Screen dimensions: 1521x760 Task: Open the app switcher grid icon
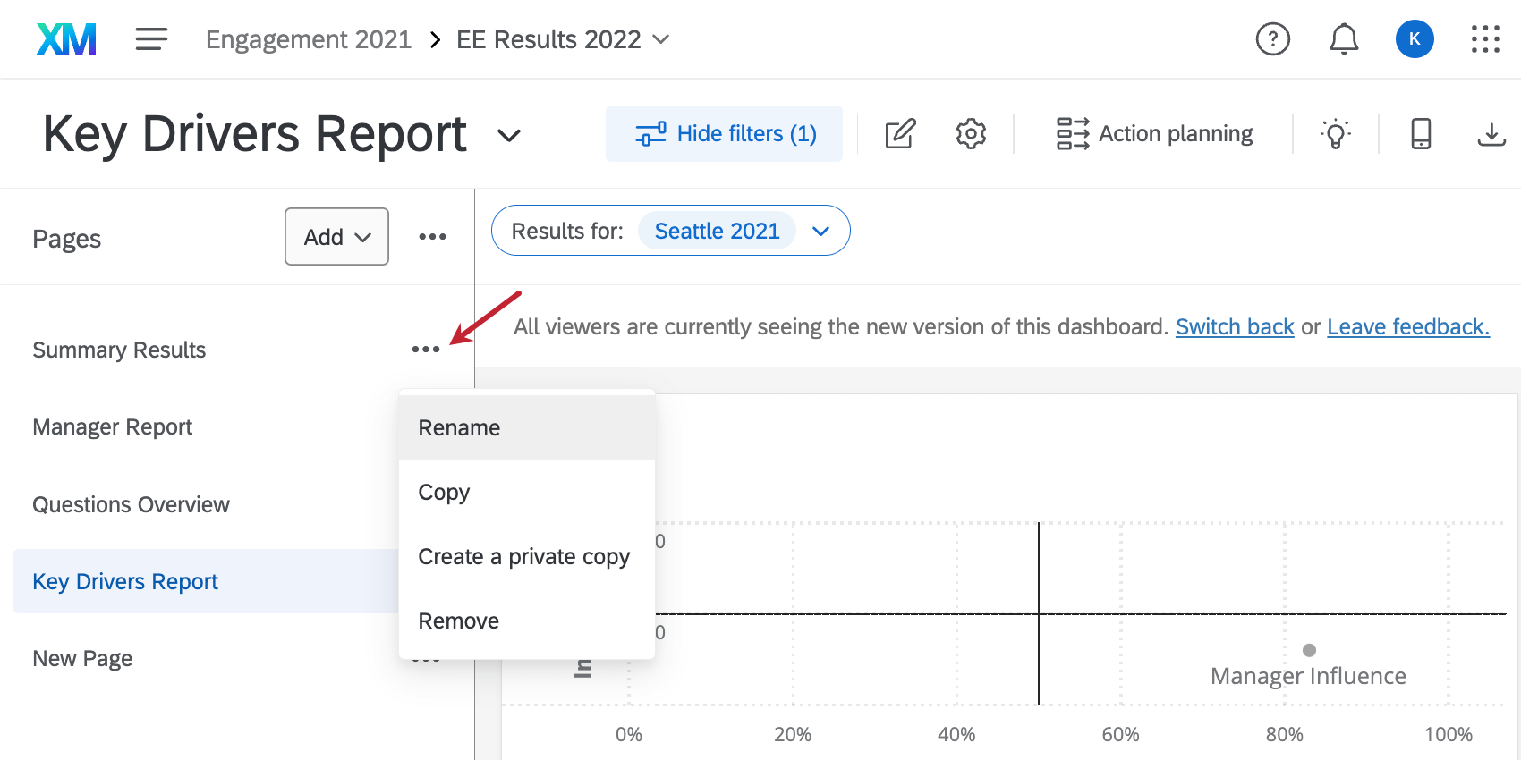click(1485, 39)
